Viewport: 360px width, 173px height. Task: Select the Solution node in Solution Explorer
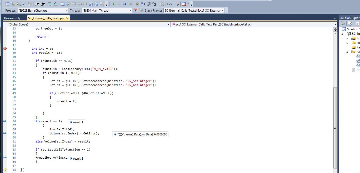pyautogui.click(x=353, y=29)
